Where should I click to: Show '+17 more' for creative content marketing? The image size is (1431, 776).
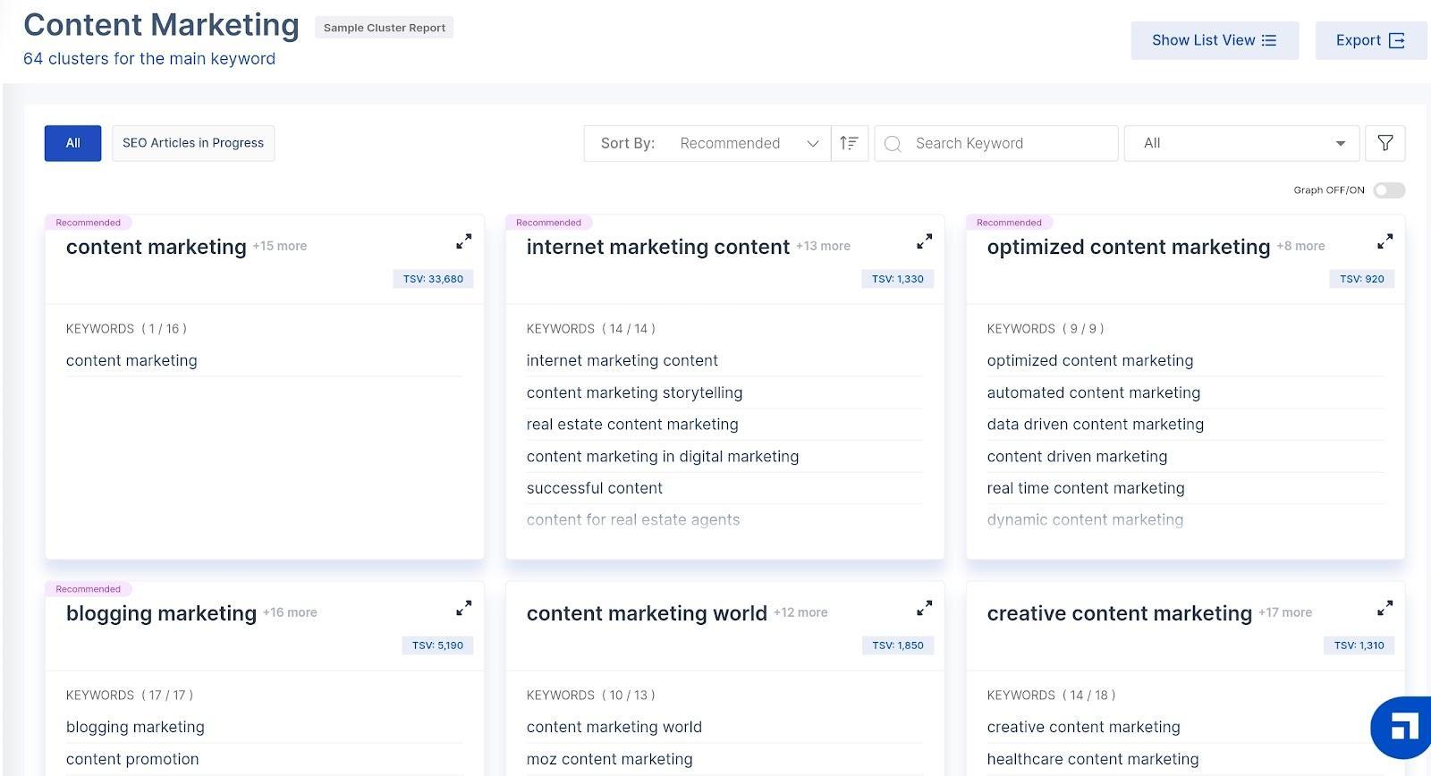coord(1285,612)
